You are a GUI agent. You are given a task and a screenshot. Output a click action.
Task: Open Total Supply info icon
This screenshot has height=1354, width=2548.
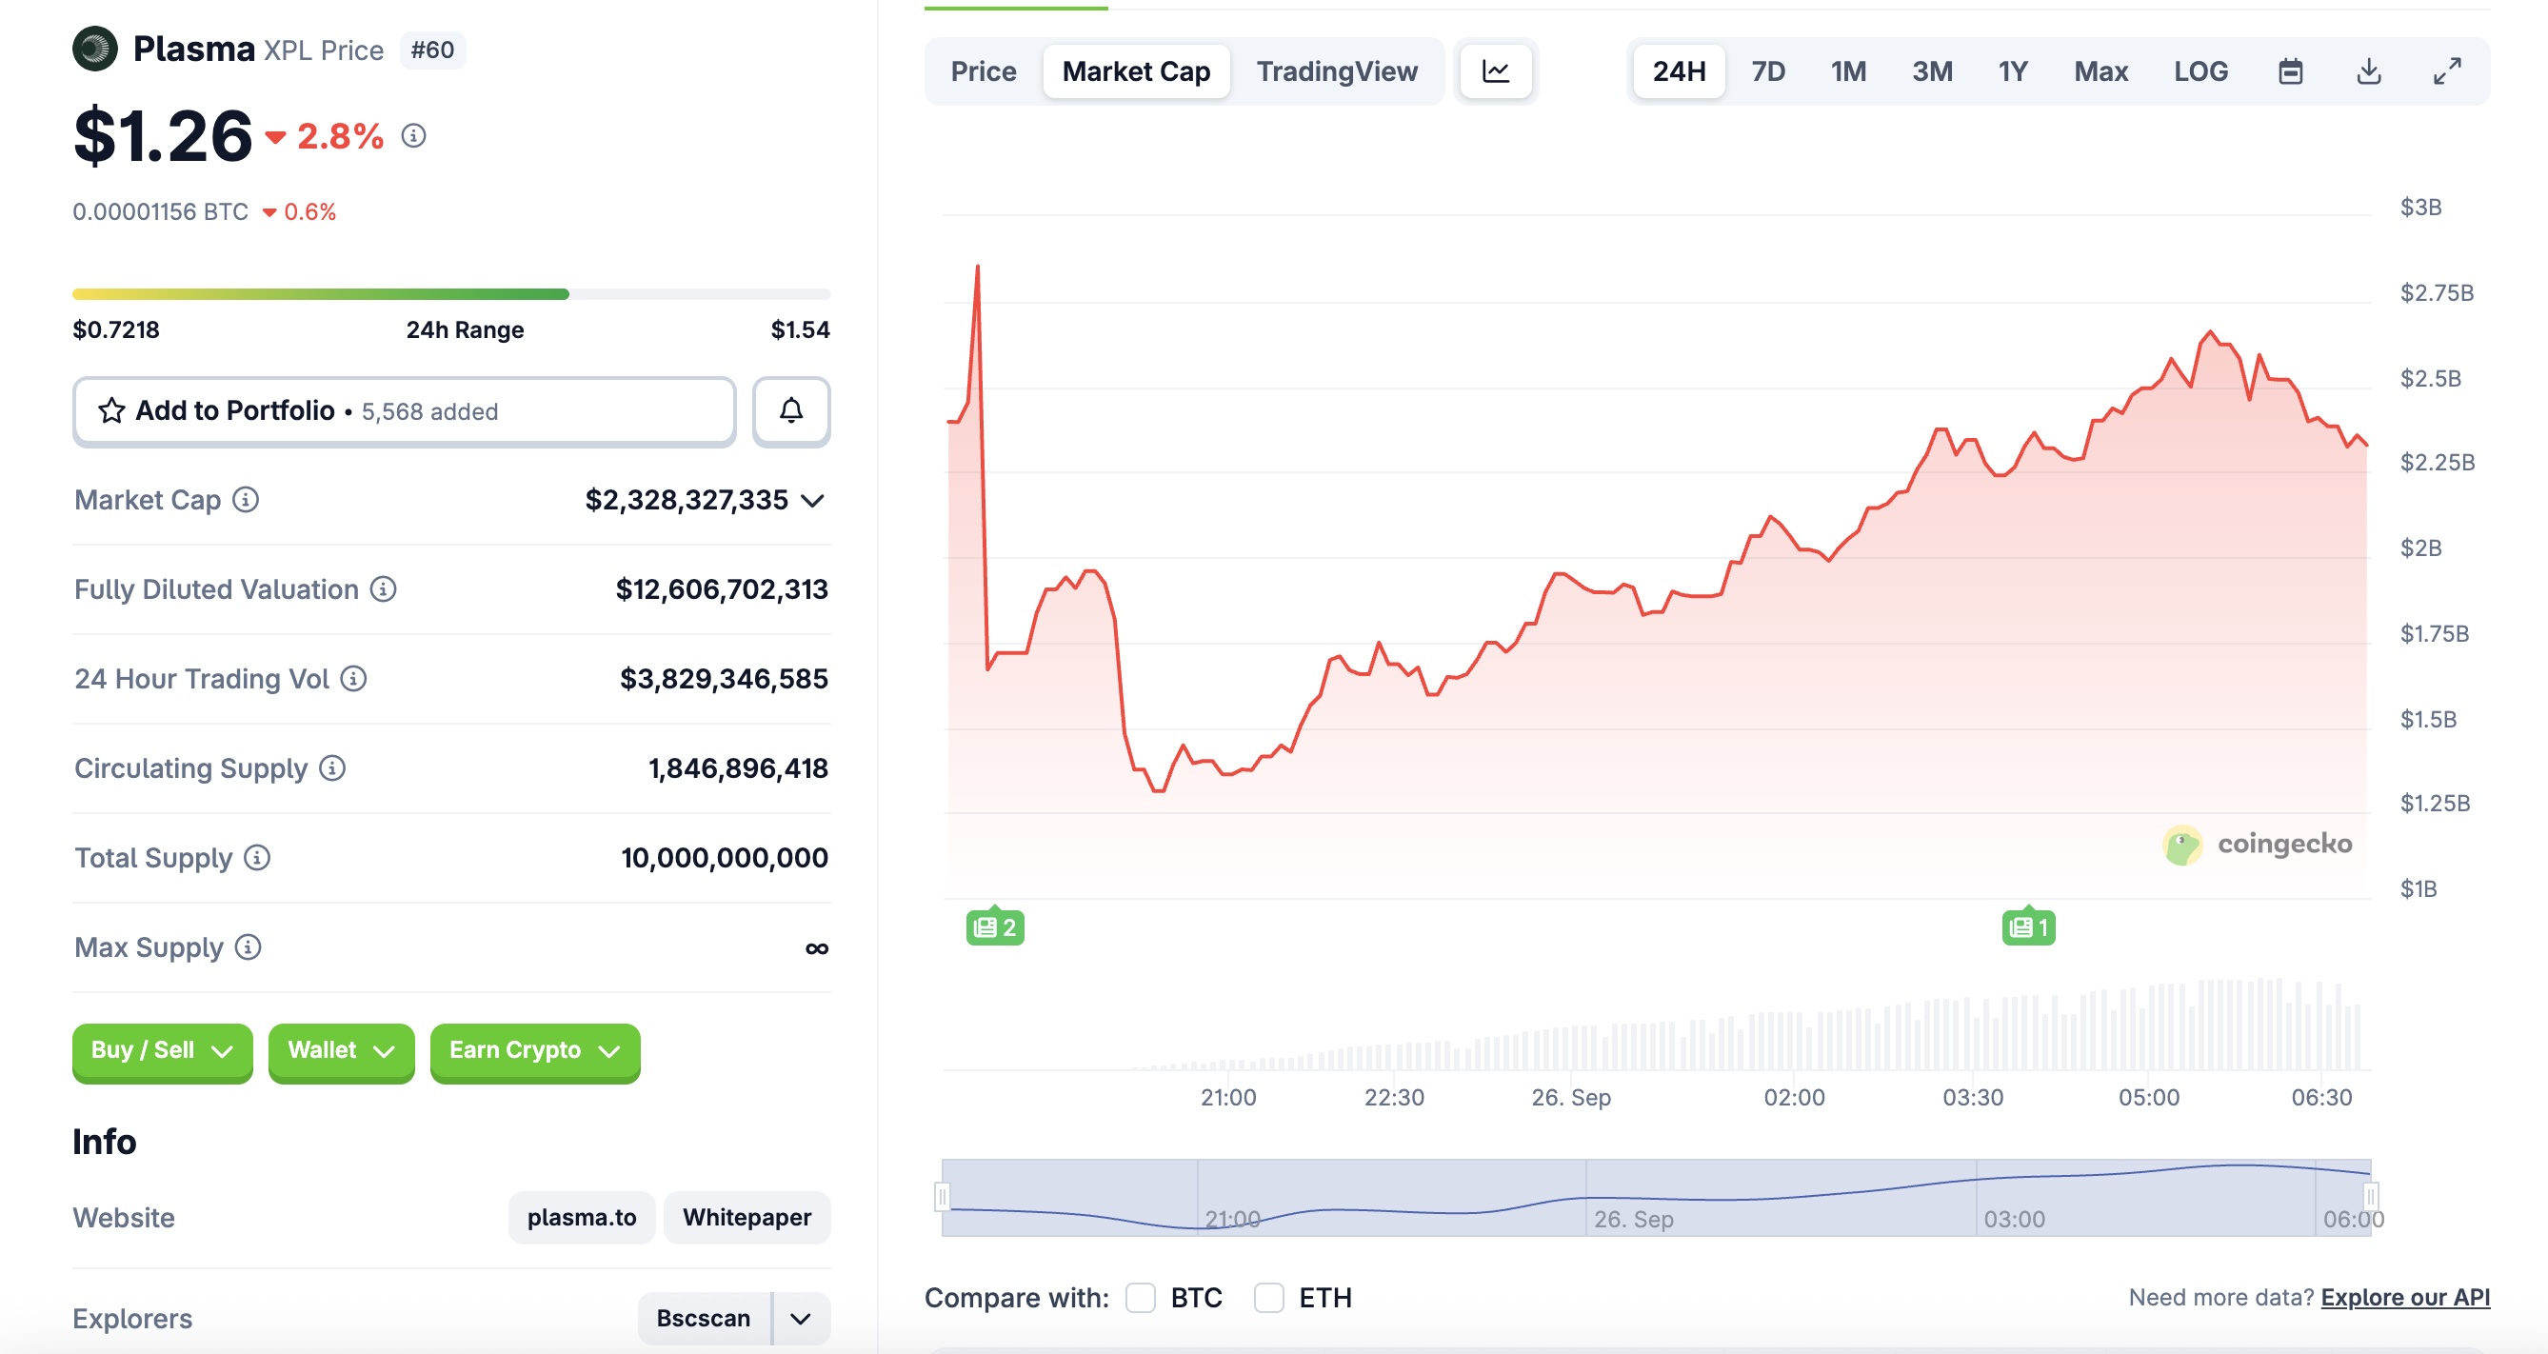[256, 858]
